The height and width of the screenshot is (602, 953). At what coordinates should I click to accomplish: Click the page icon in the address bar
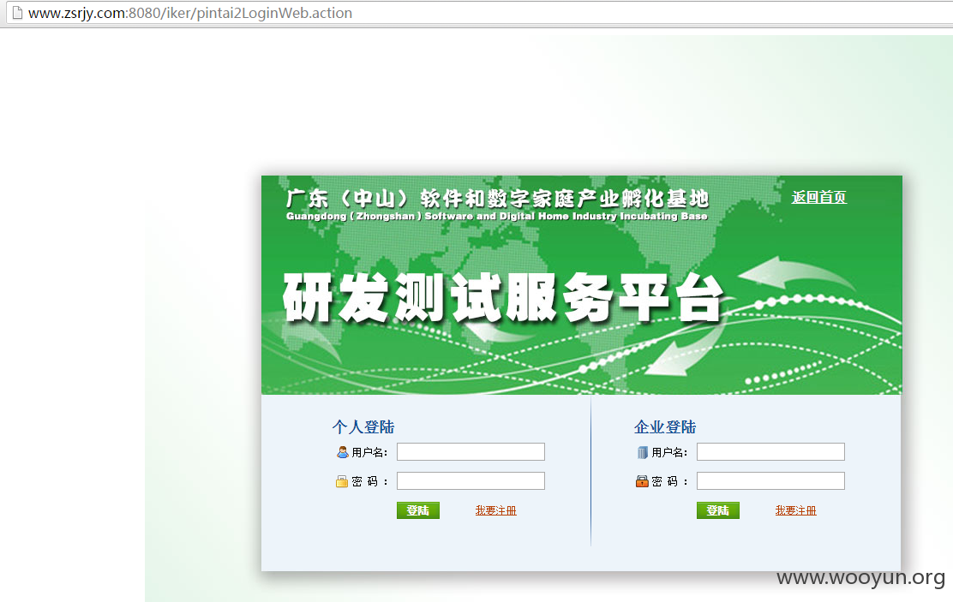click(x=17, y=12)
